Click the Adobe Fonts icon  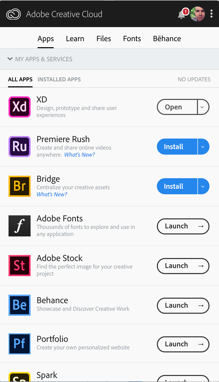(19, 226)
